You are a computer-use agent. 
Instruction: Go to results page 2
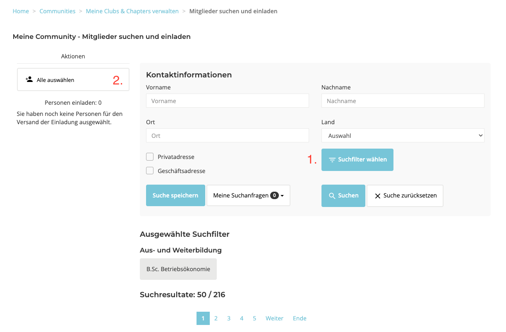(x=216, y=318)
